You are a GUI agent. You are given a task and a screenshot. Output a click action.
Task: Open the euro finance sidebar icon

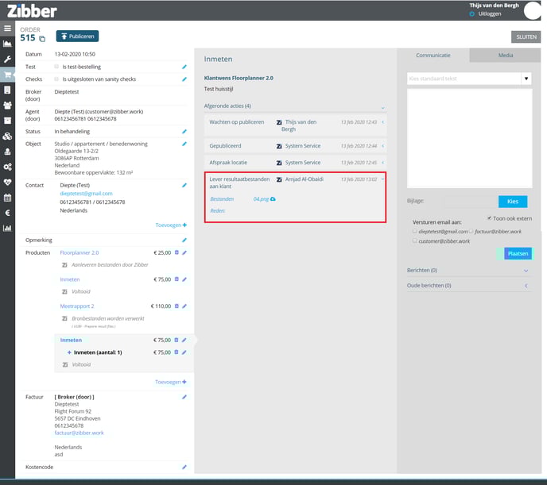(7, 213)
